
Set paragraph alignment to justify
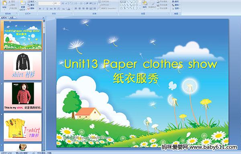point(87,8)
